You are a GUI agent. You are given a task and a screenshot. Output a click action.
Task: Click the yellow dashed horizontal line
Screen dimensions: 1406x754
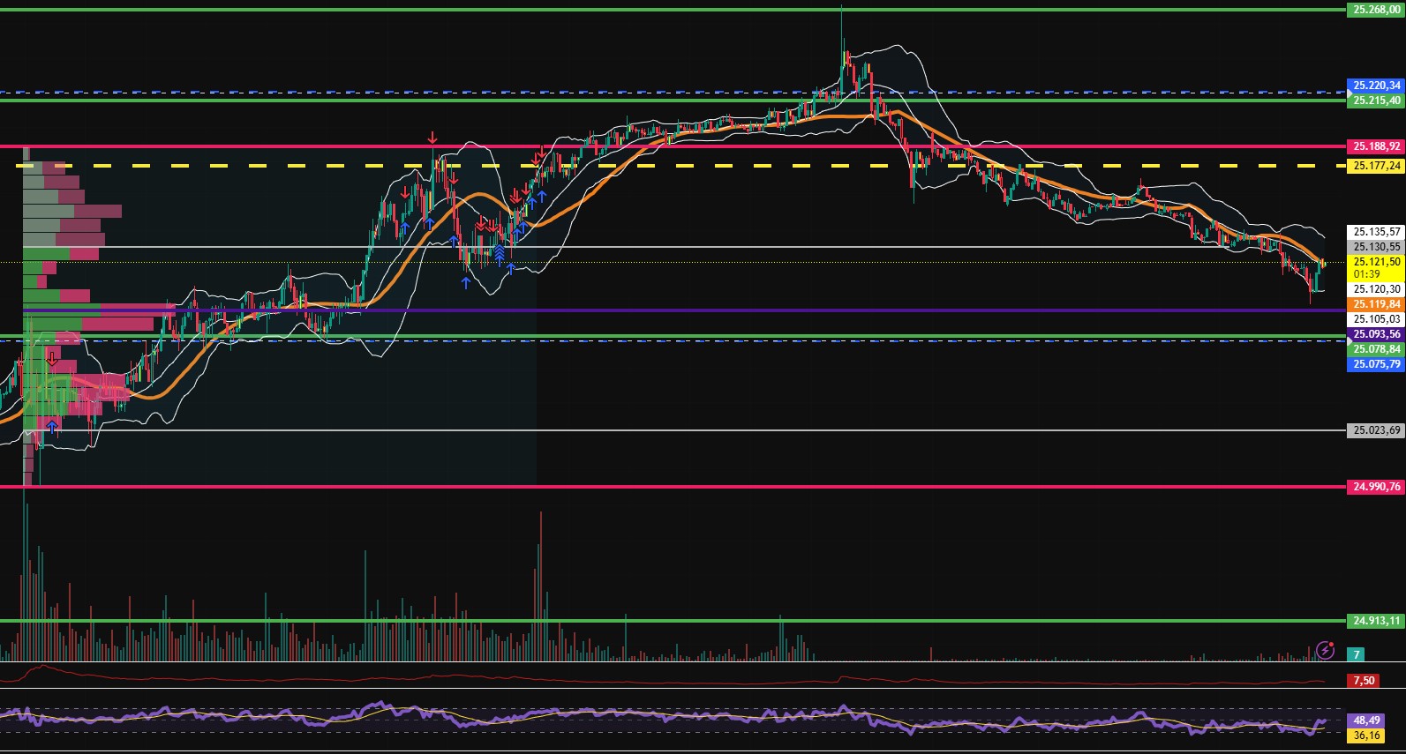click(x=706, y=166)
